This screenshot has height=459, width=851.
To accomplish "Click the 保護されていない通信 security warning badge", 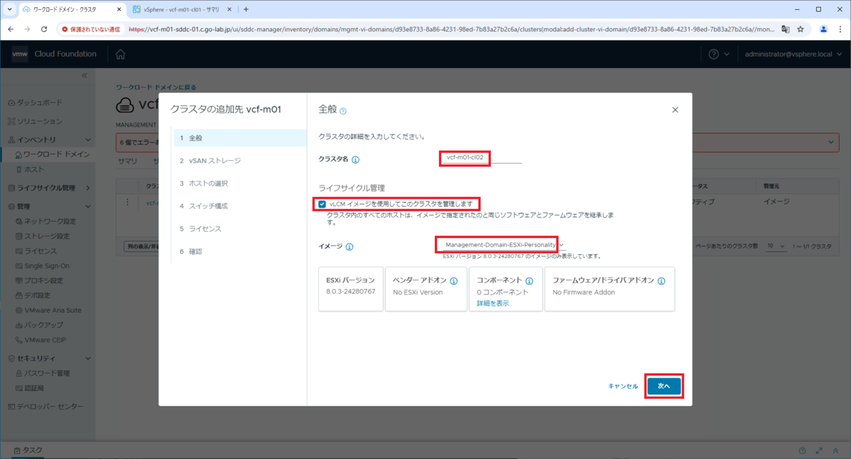I will [x=91, y=29].
